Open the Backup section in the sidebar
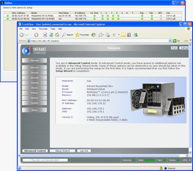The image size is (193, 171). point(34,98)
